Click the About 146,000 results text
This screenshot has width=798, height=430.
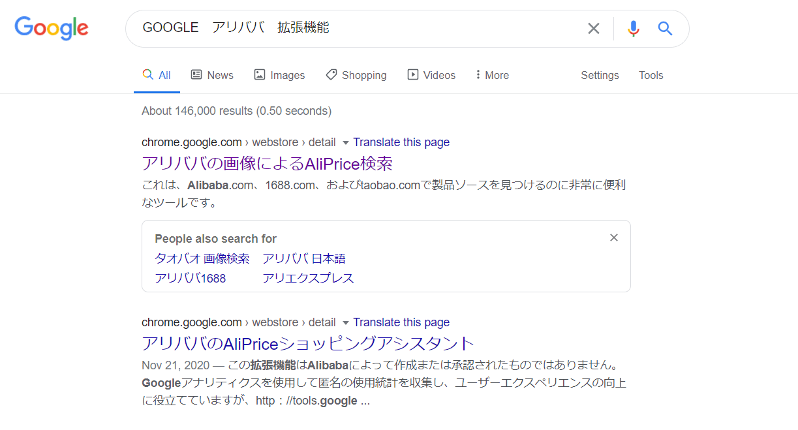point(236,111)
